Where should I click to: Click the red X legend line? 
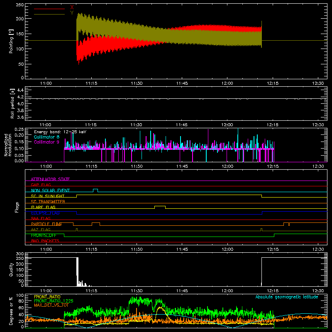point(49,9)
